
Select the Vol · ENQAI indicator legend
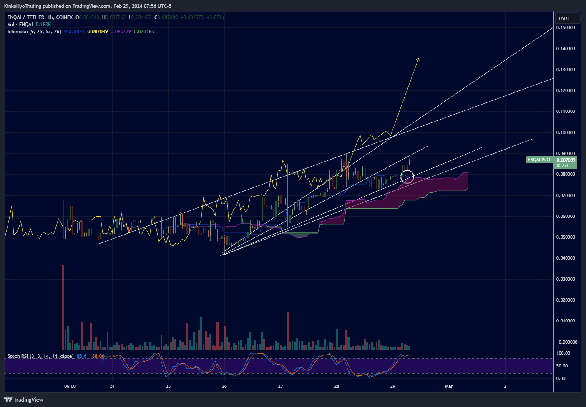(20, 25)
